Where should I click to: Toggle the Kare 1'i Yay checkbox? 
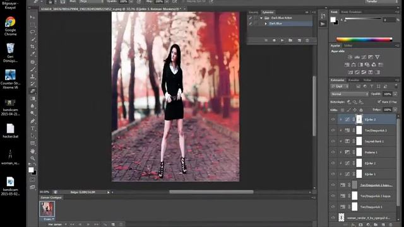coord(379,102)
